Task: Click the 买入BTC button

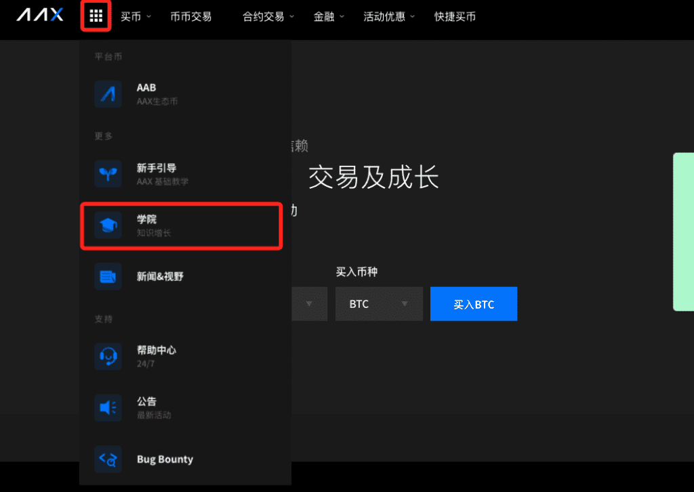Action: tap(474, 304)
